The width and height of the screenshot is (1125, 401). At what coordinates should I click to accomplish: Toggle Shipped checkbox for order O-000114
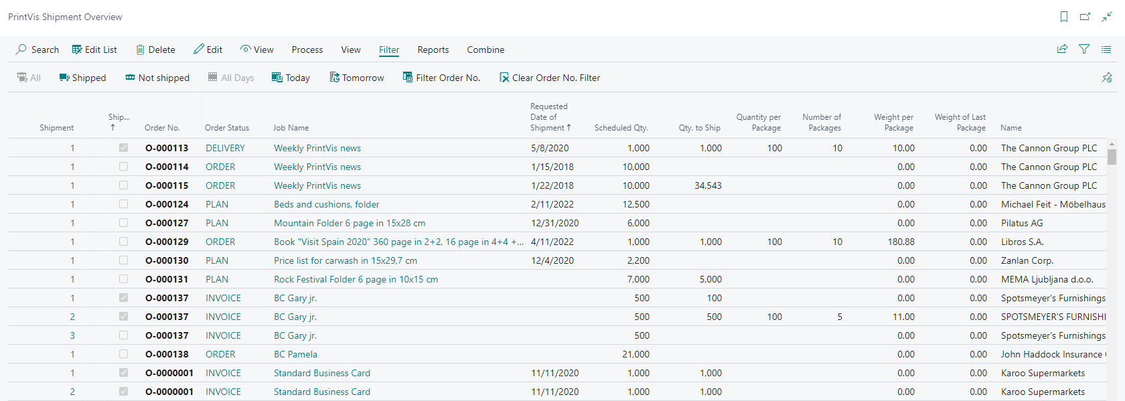(x=123, y=167)
